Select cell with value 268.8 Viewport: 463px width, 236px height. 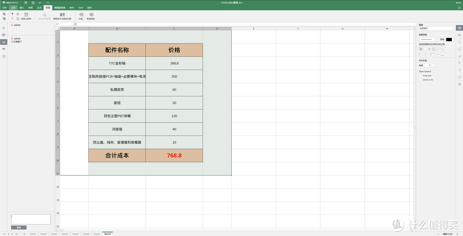point(174,63)
